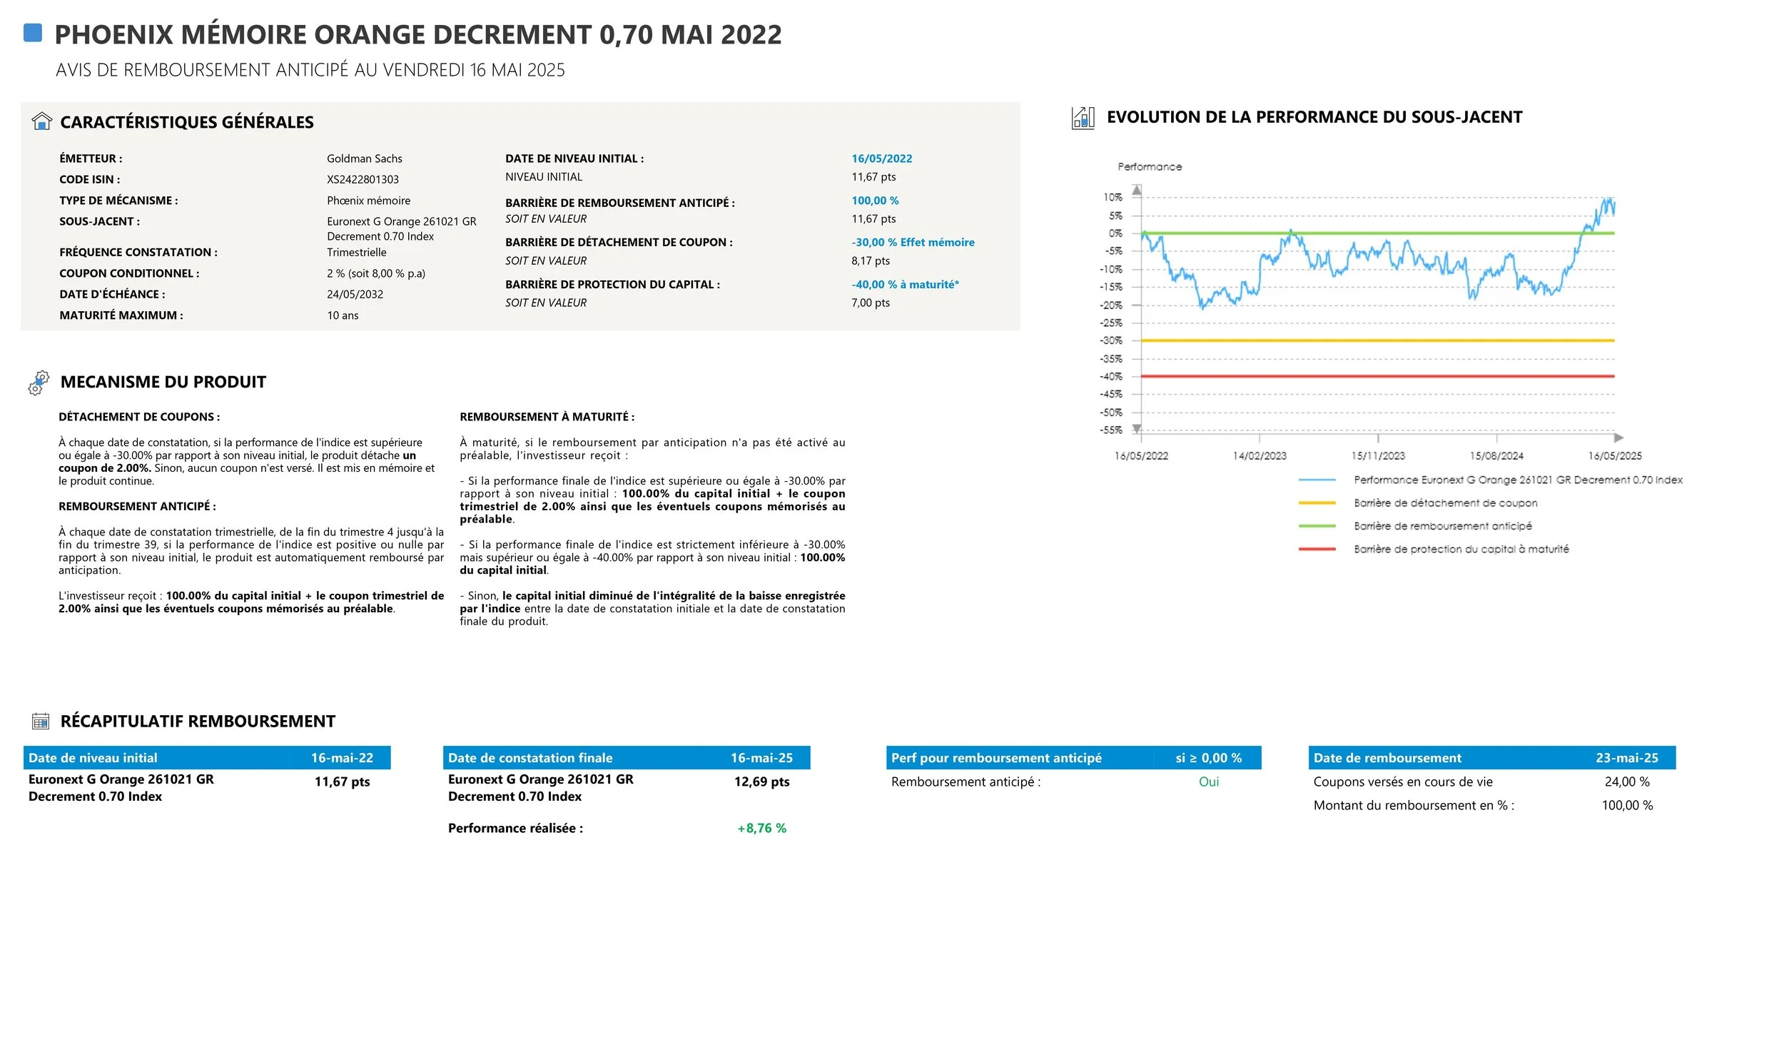
Task: Click the +8,76 % performance figure
Action: [761, 828]
